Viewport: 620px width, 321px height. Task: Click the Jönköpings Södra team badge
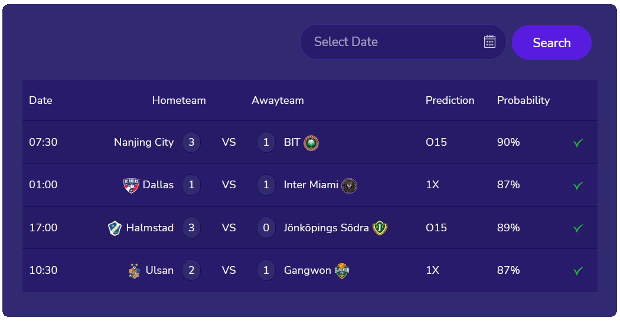pos(380,228)
